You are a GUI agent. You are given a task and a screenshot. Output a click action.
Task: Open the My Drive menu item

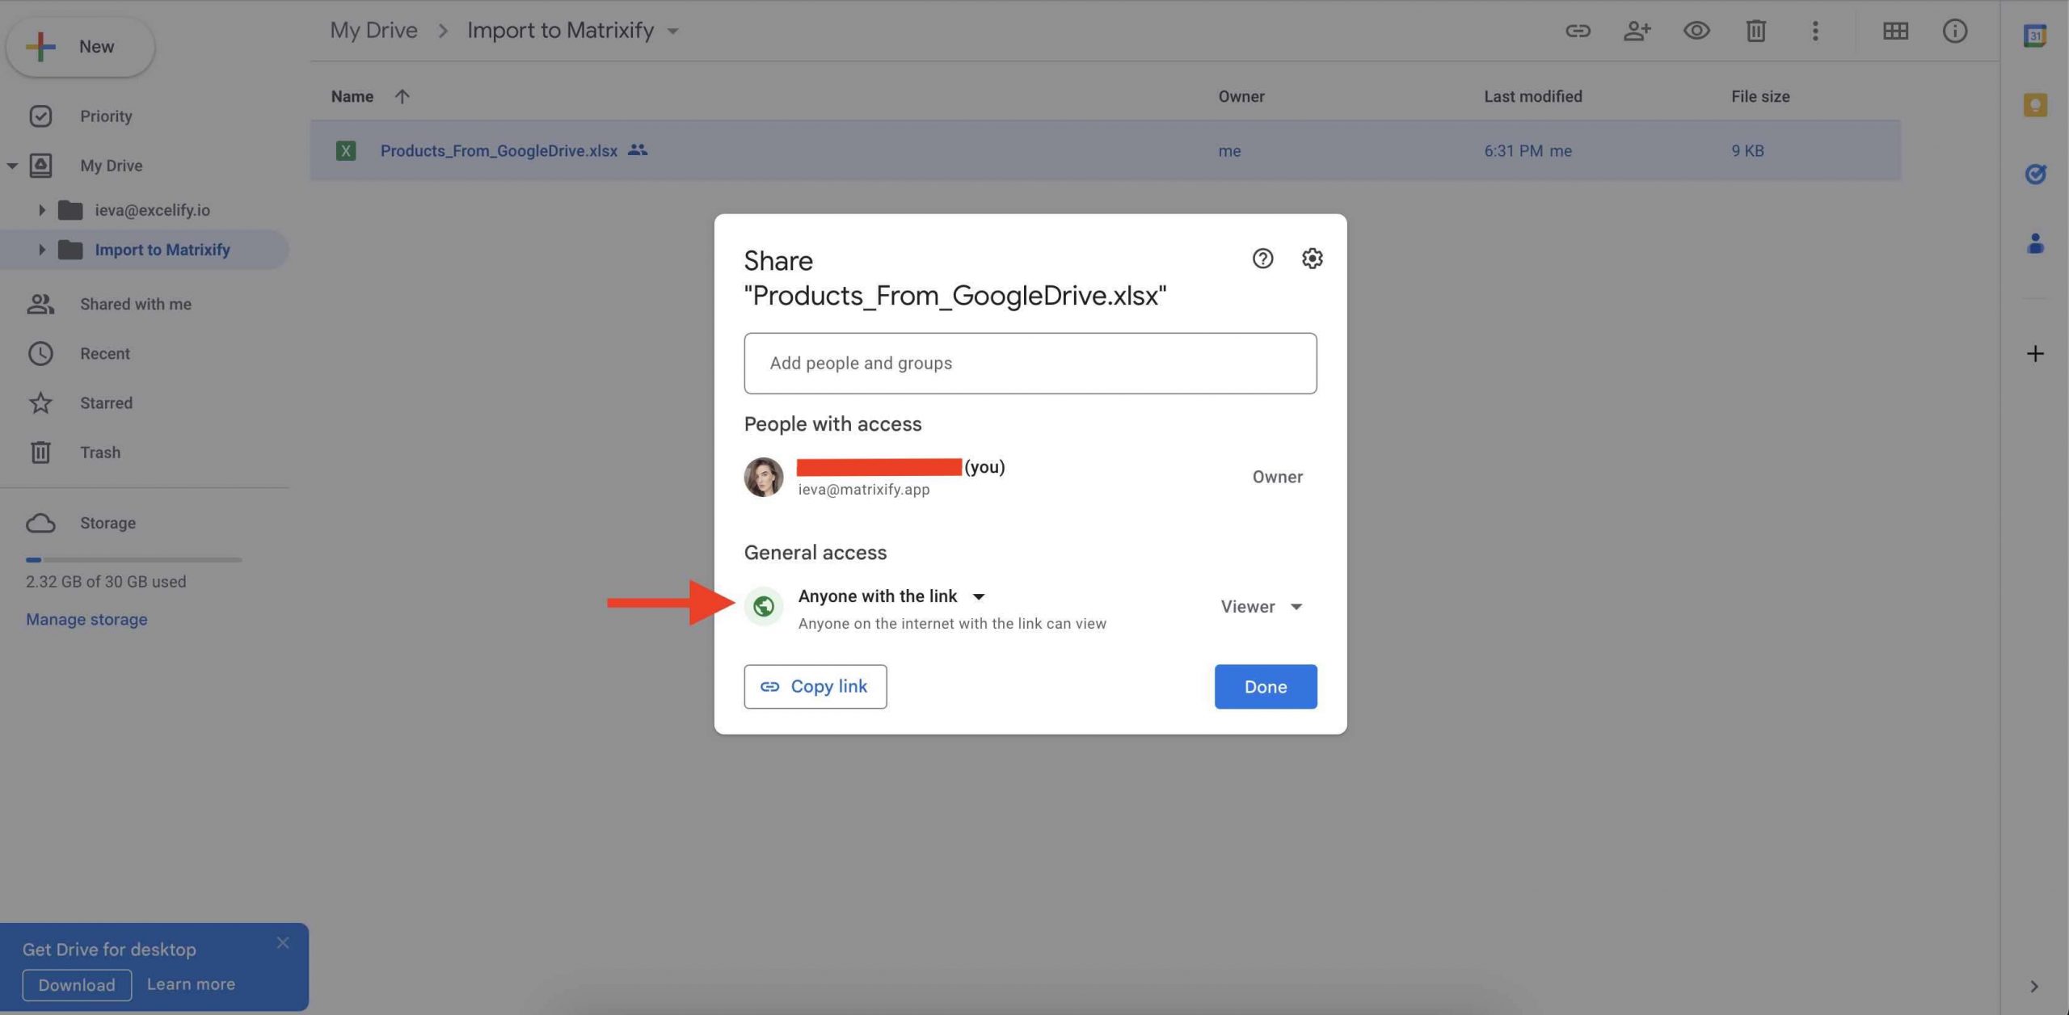tap(111, 165)
